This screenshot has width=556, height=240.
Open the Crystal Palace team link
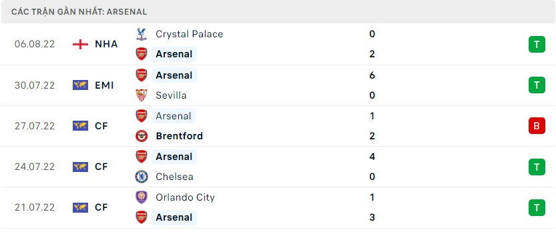tap(190, 35)
